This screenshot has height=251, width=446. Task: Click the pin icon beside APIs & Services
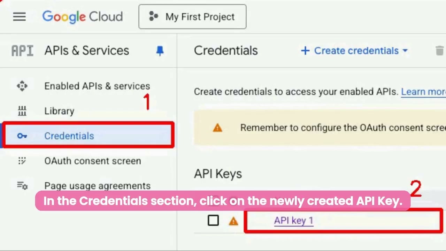coord(160,51)
